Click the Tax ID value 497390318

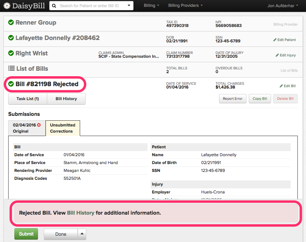[177, 26]
